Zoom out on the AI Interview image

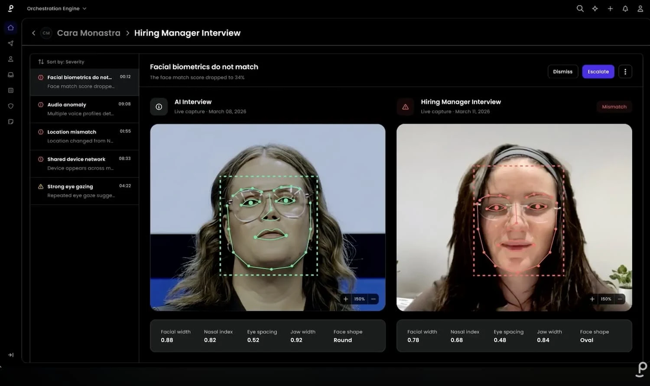pos(373,299)
